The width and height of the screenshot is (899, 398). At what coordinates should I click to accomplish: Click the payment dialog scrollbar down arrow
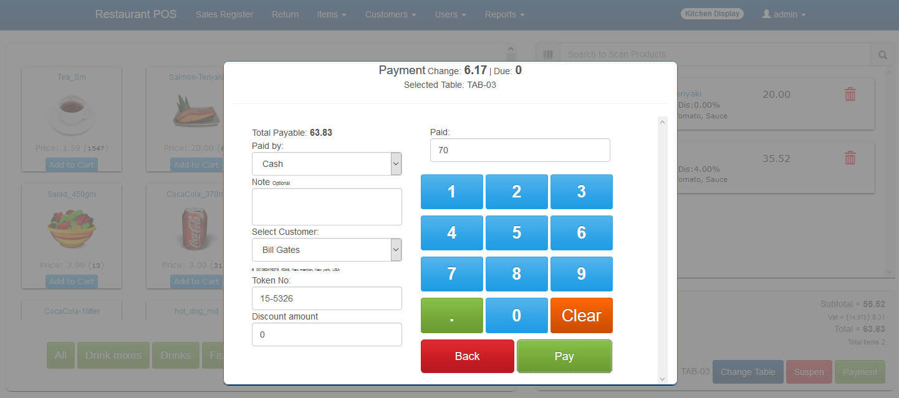click(663, 379)
